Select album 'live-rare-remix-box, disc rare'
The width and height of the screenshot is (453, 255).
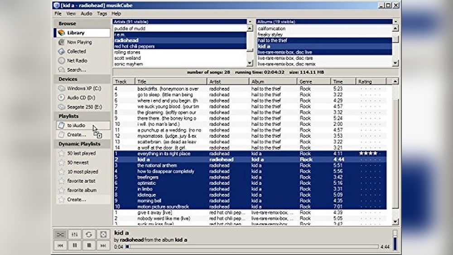[x=324, y=58]
